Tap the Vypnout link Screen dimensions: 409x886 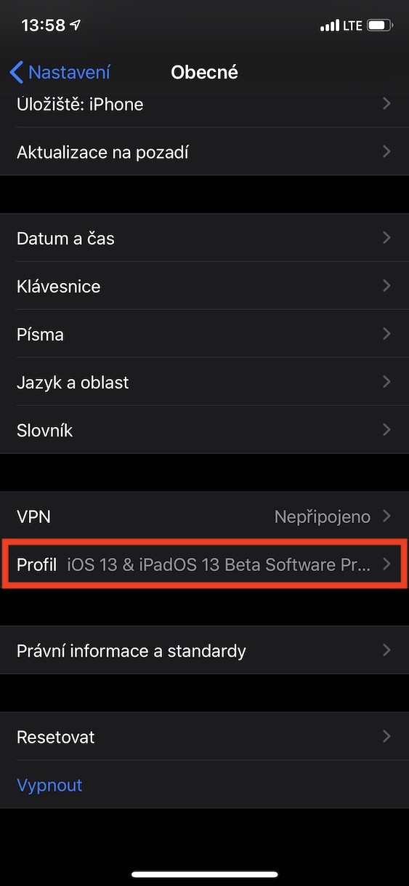(x=49, y=785)
